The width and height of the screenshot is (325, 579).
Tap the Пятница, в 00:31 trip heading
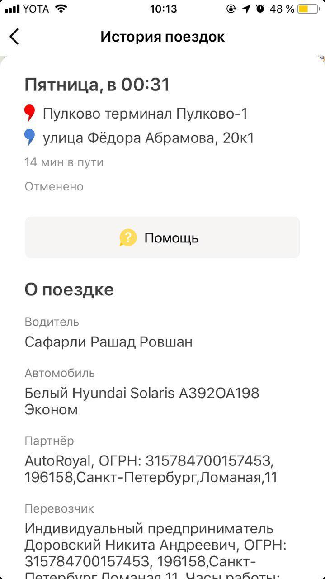97,85
